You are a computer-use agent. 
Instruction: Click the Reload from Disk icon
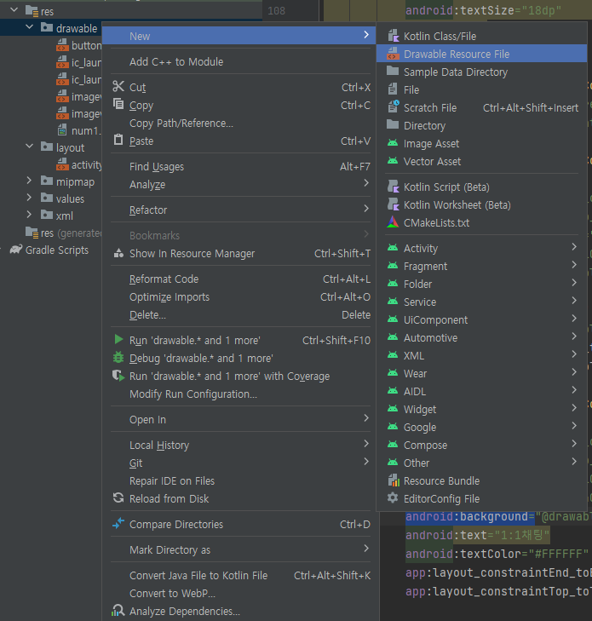click(x=118, y=497)
